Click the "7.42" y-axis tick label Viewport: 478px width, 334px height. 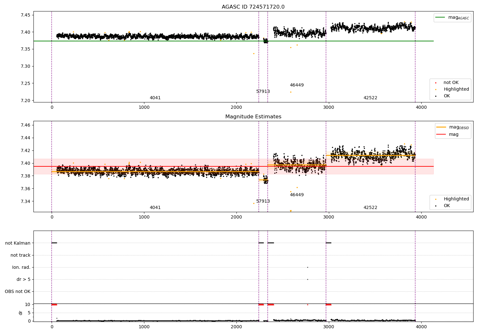tap(25, 150)
